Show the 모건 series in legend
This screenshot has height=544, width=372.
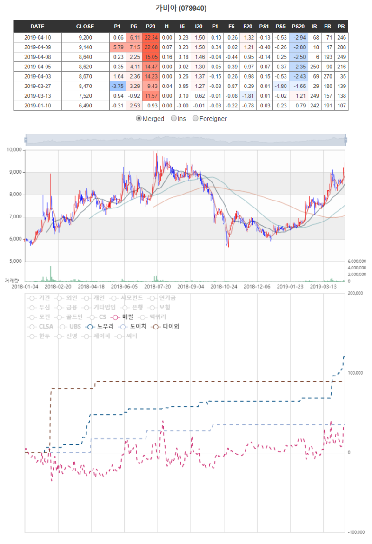click(38, 317)
